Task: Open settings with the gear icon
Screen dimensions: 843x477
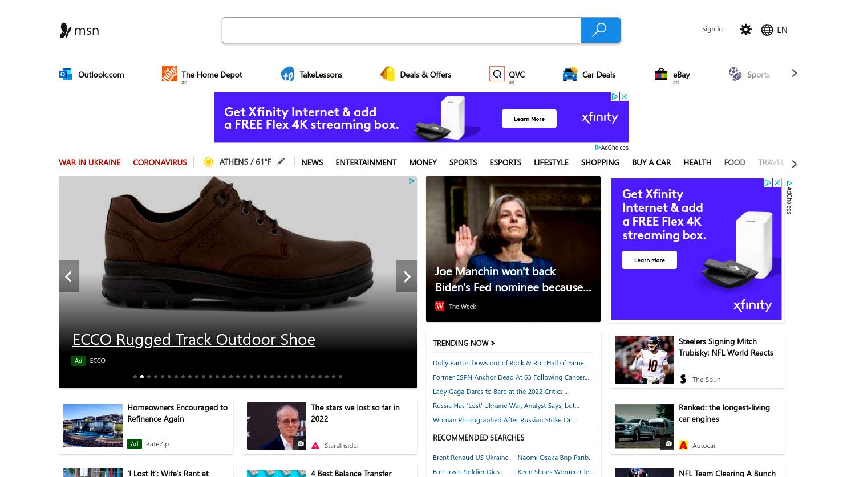Action: pos(745,30)
